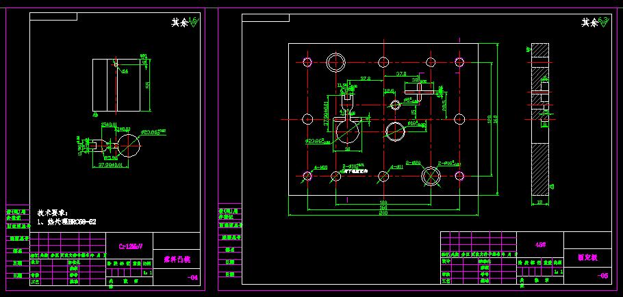Image resolution: width=623 pixels, height=297 pixels.
Task: Click the '其余' roughness note on left sheet
Action: coord(179,23)
